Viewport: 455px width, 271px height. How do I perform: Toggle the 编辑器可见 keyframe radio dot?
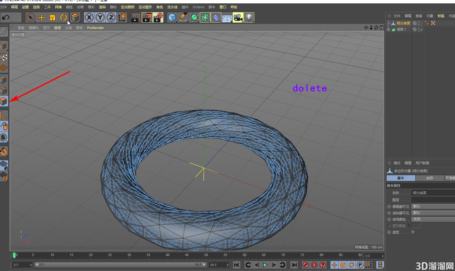coord(389,207)
